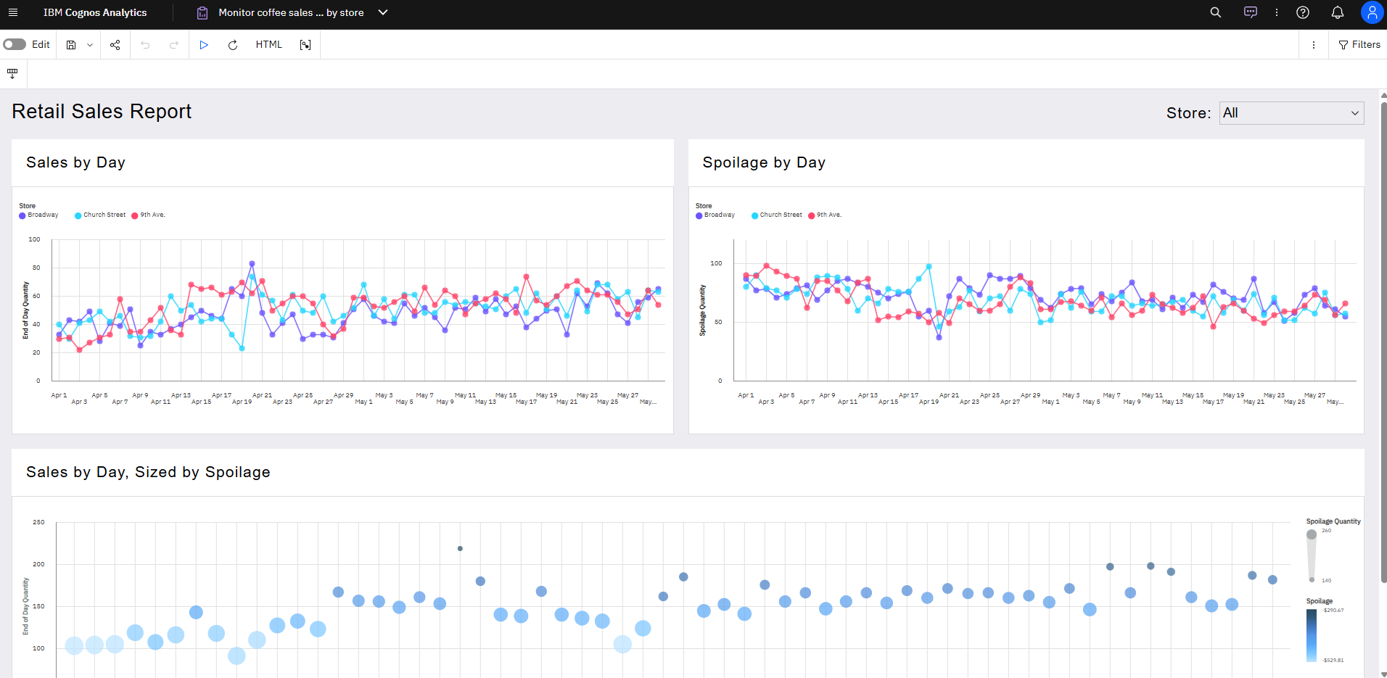Expand the report title chevron dropdown
The image size is (1387, 678).
[x=383, y=12]
